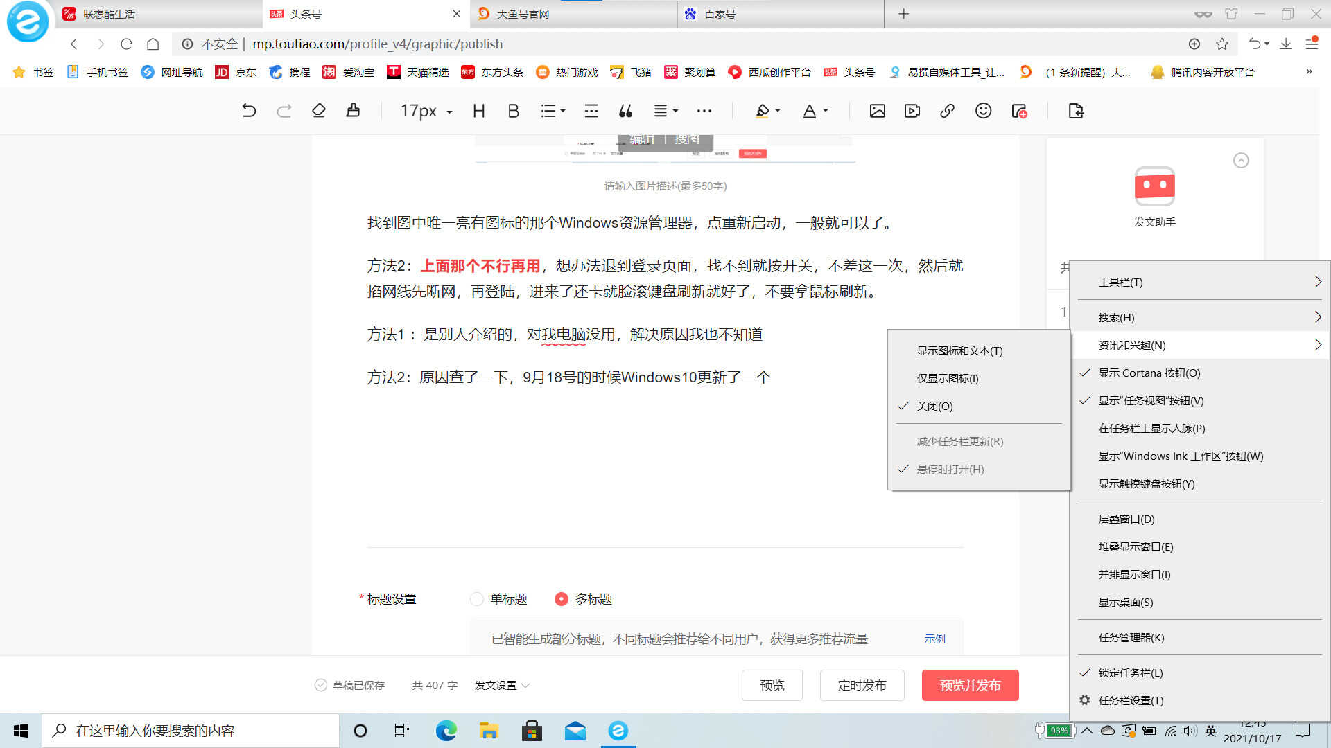Click the 定时发布 button
1331x748 pixels.
click(x=862, y=685)
